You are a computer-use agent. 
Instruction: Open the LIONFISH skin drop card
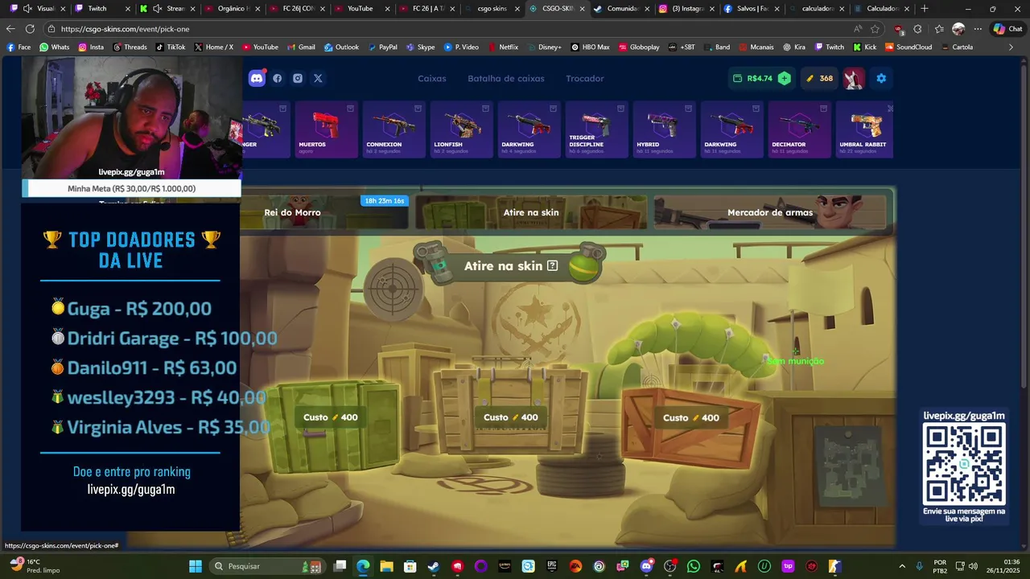coord(461,129)
